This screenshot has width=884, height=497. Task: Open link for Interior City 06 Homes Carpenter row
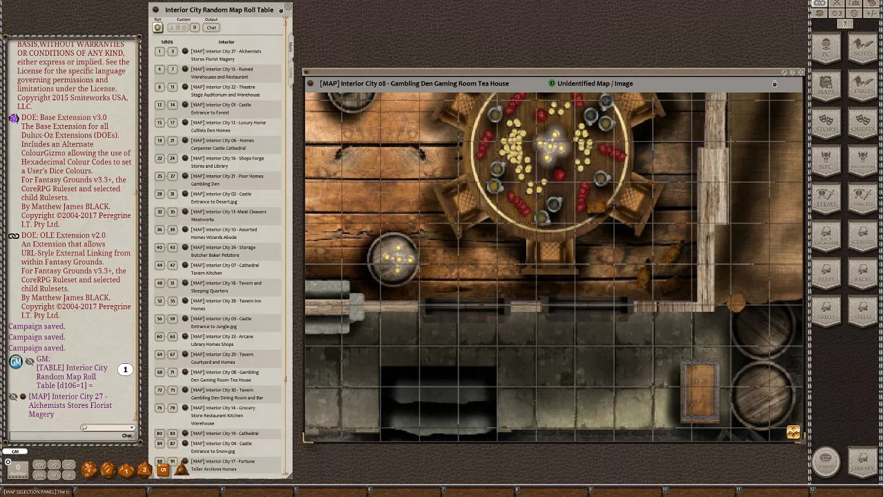click(185, 140)
